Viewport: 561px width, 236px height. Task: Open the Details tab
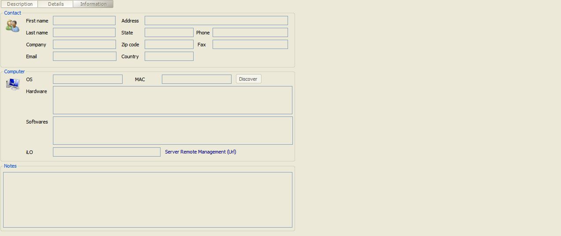click(56, 4)
